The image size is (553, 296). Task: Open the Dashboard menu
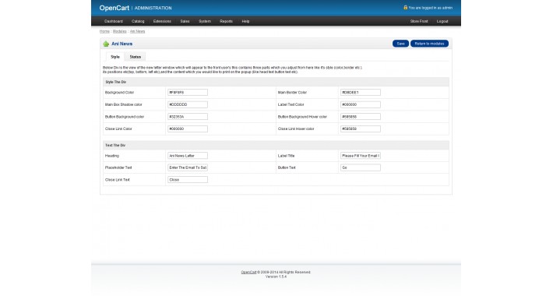pos(114,21)
